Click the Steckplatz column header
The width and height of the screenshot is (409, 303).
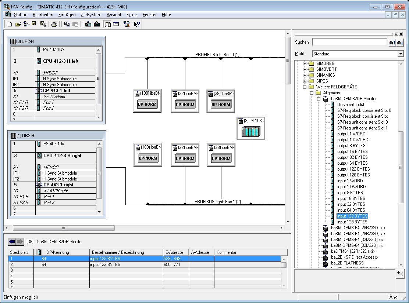pos(21,252)
